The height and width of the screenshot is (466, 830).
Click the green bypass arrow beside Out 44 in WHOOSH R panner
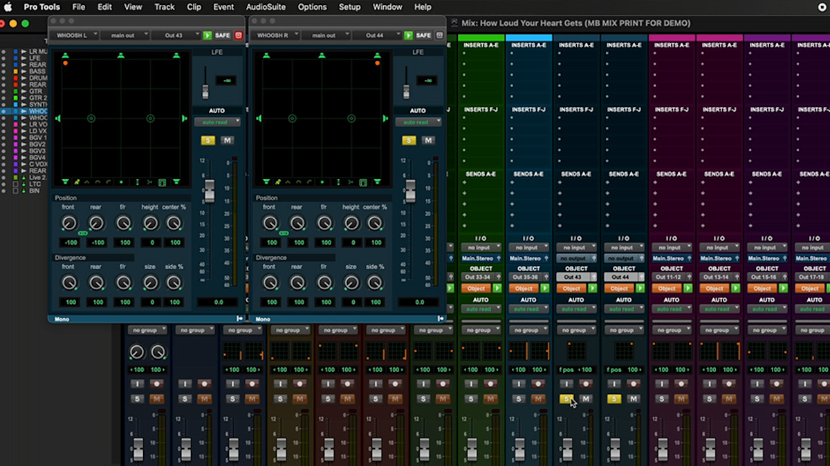(408, 35)
